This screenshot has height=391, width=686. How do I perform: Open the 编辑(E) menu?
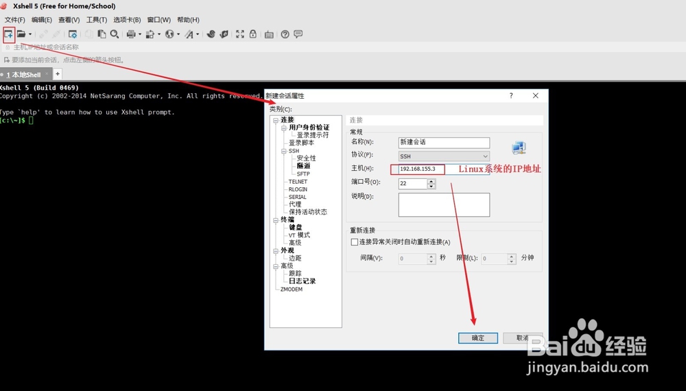point(42,20)
